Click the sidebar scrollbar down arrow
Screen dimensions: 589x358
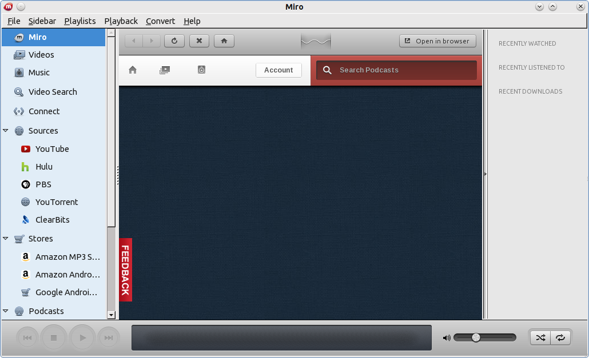(111, 315)
